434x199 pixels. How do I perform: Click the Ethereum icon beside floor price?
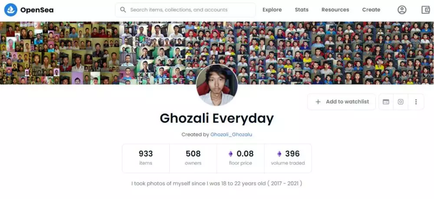pos(230,153)
